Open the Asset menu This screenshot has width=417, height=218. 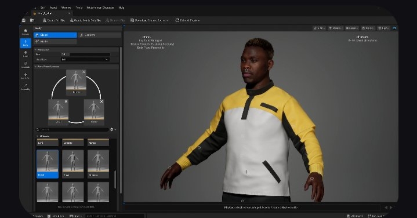(53, 8)
